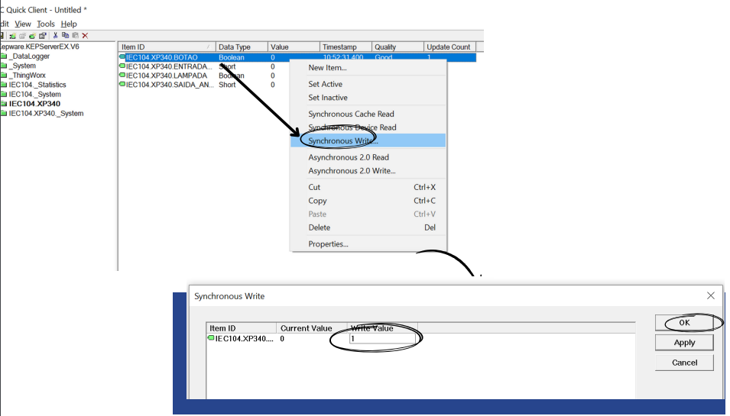
Task: Click the New Server Connection toolbar icon
Action: [x=13, y=36]
